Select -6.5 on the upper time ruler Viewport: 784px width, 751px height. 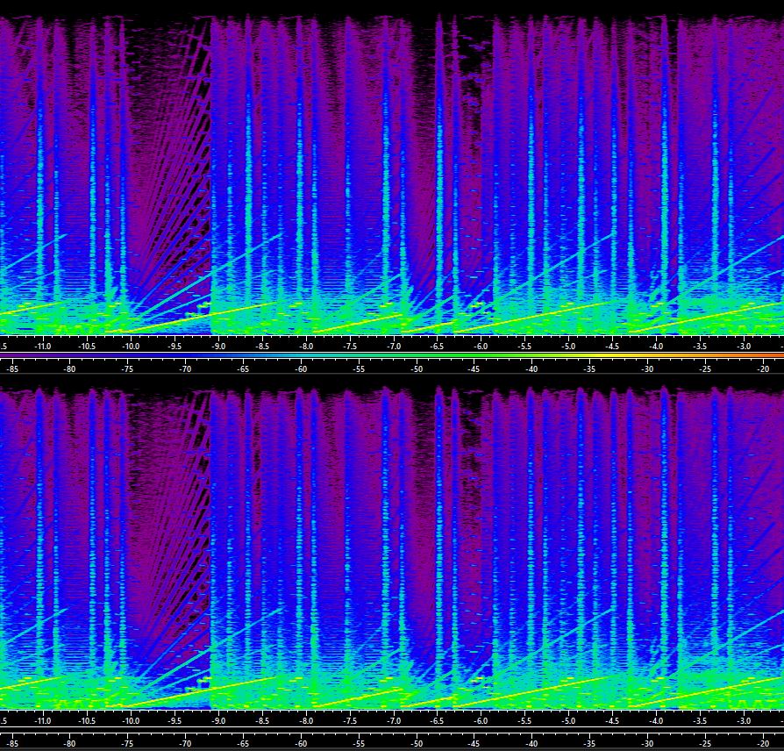[437, 346]
